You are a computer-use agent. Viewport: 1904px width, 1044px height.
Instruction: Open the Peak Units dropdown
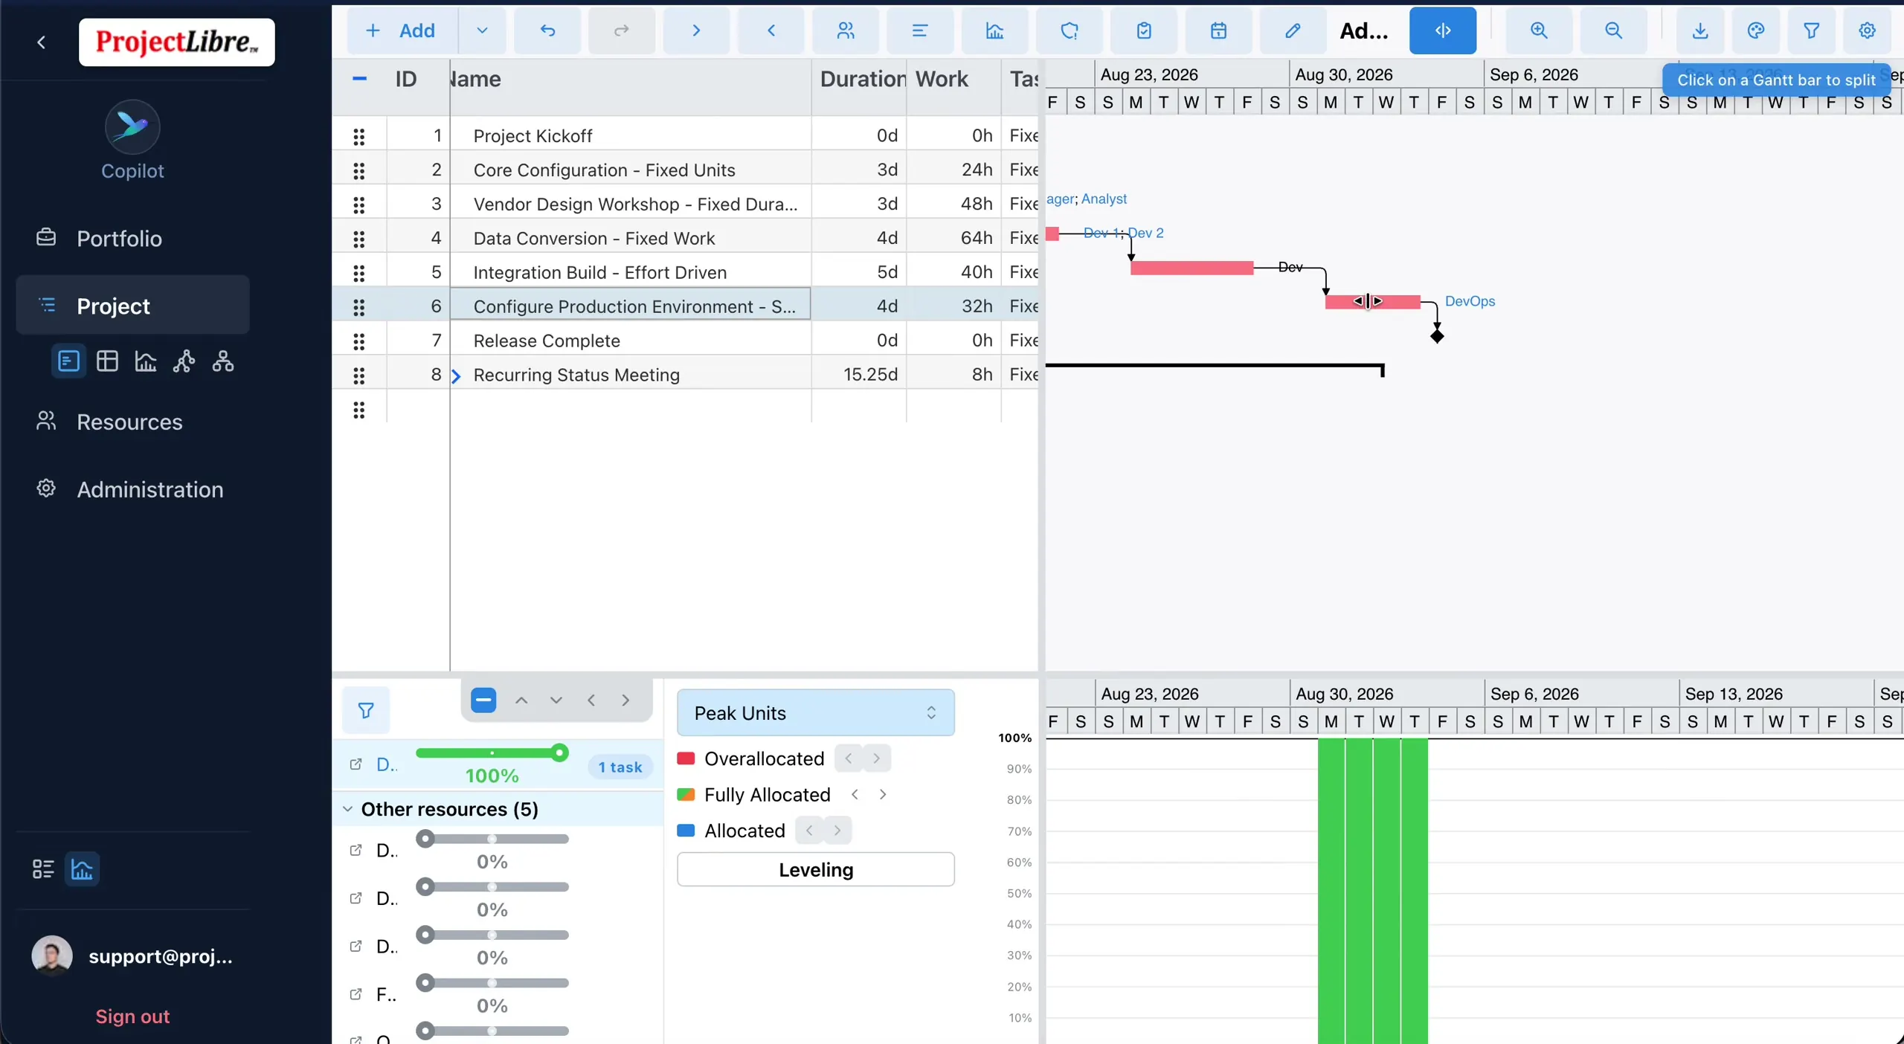click(x=816, y=713)
